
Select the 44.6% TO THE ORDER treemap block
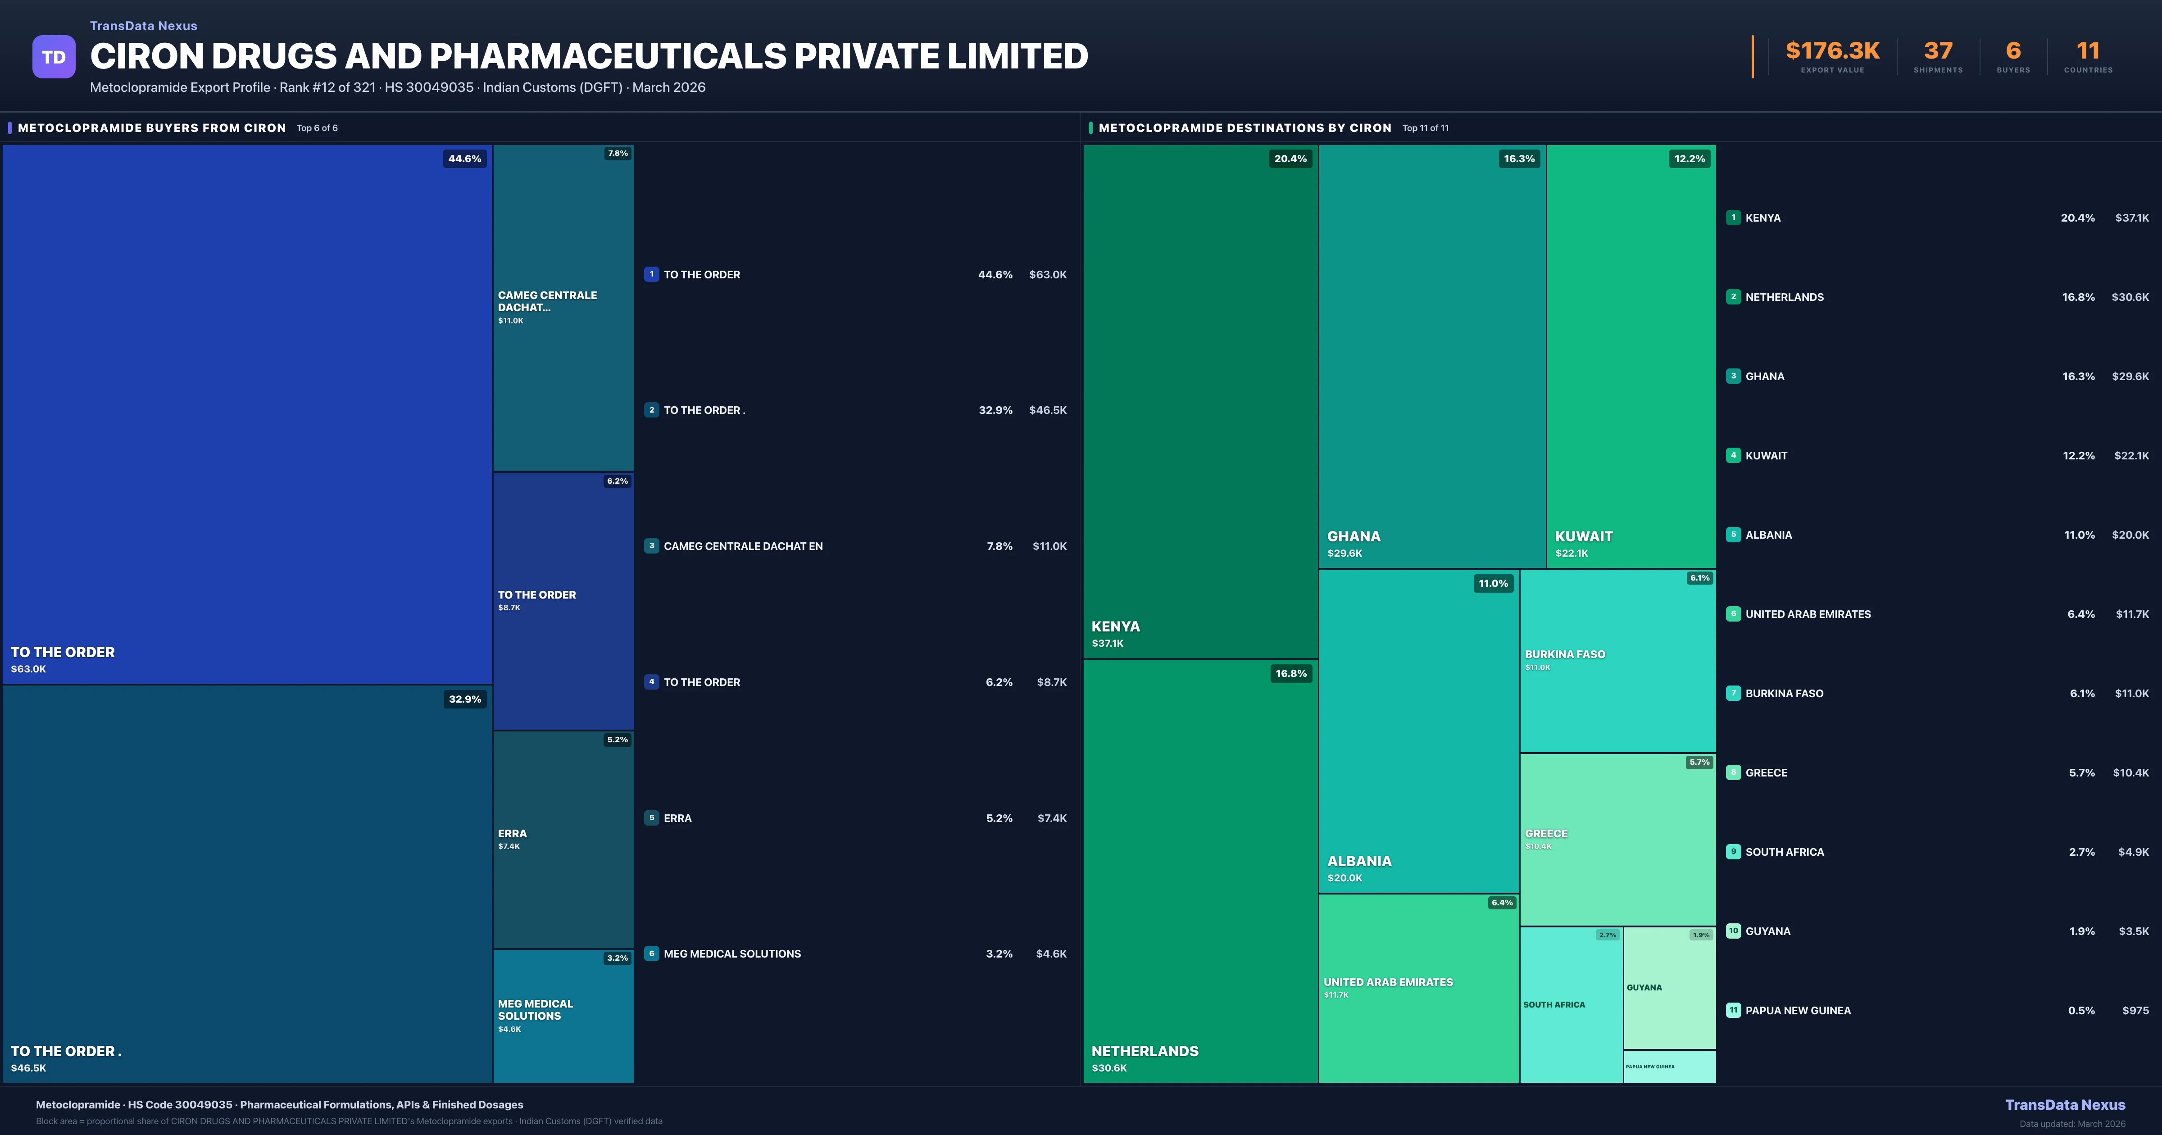click(247, 413)
